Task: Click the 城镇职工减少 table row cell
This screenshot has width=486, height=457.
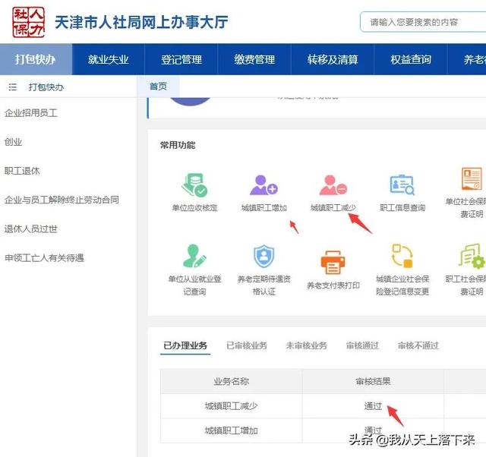Action: pyautogui.click(x=231, y=406)
